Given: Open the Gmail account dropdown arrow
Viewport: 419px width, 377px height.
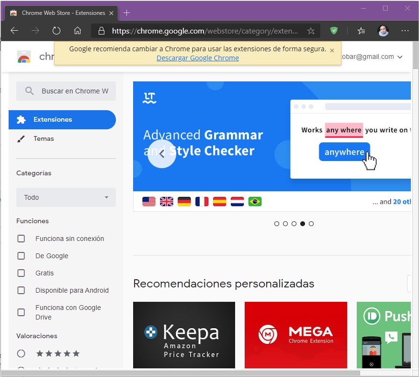Looking at the screenshot, I should pyautogui.click(x=400, y=57).
